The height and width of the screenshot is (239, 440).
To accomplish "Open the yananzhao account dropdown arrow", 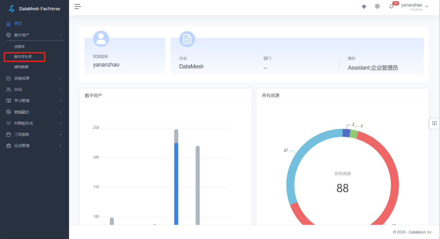I will pos(426,7).
